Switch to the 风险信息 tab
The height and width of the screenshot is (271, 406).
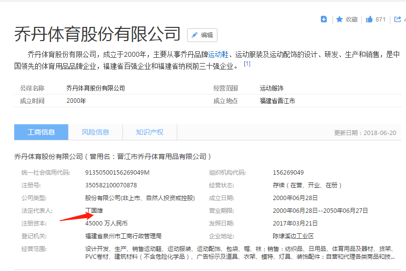96,132
